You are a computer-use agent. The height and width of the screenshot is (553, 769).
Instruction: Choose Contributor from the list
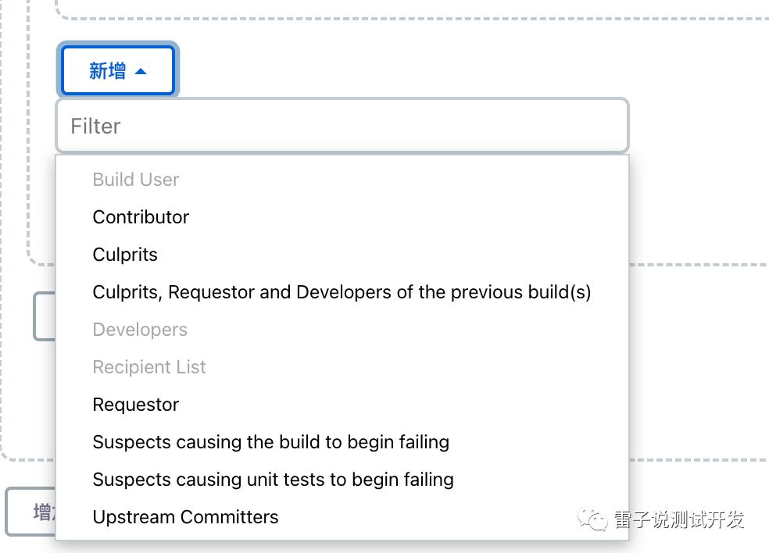(x=141, y=217)
